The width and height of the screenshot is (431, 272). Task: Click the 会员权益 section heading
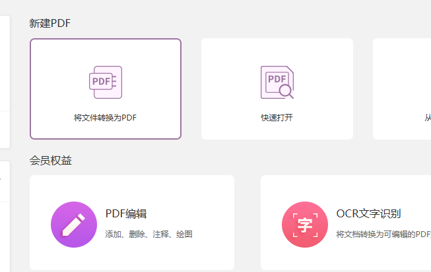coord(51,161)
